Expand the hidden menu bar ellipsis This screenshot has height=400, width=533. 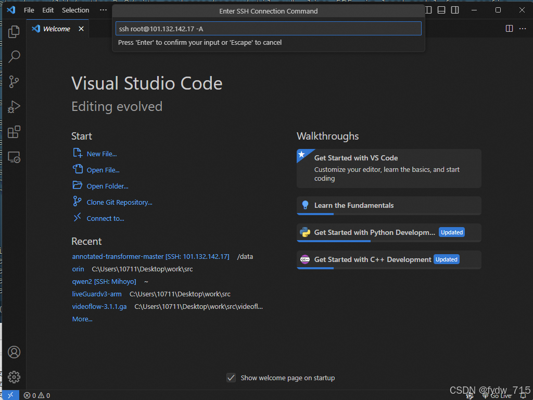tap(103, 10)
